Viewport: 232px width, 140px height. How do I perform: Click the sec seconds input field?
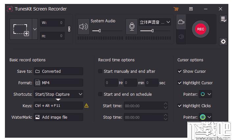(x=152, y=83)
